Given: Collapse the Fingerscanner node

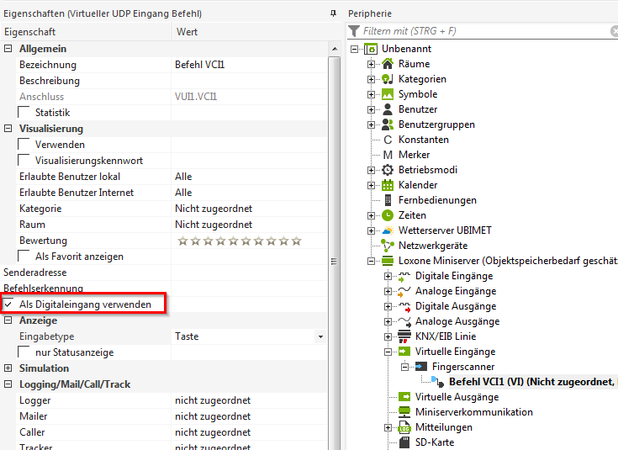Looking at the screenshot, I should (404, 367).
